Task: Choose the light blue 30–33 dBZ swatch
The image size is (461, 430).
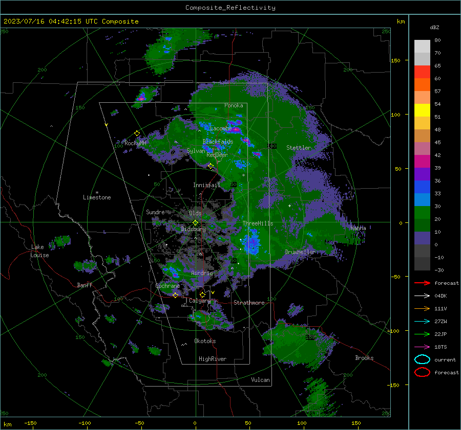Action: coord(422,200)
